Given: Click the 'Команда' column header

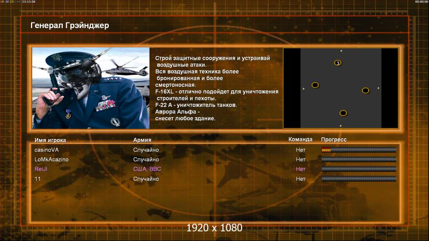Looking at the screenshot, I should [x=300, y=139].
